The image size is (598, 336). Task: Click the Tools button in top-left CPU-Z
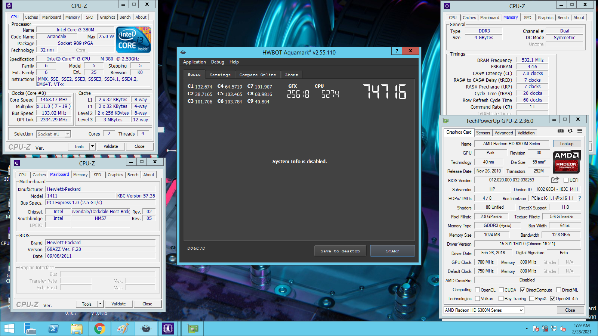click(x=79, y=146)
